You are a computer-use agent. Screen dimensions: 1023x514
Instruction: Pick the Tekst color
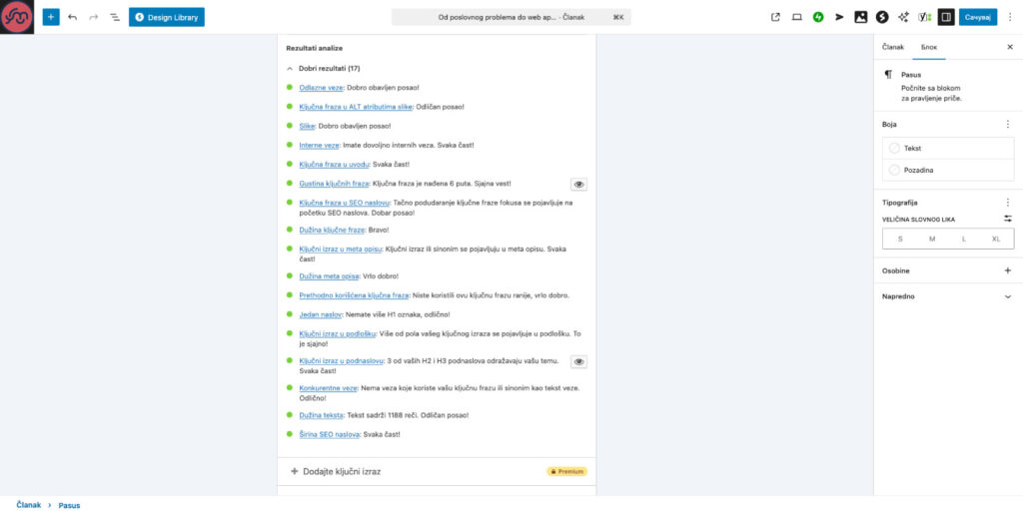[948, 148]
